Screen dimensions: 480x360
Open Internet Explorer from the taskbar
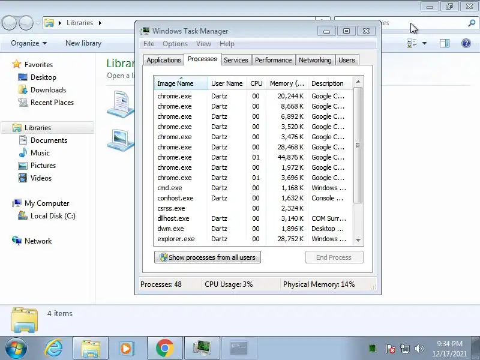[x=53, y=348]
